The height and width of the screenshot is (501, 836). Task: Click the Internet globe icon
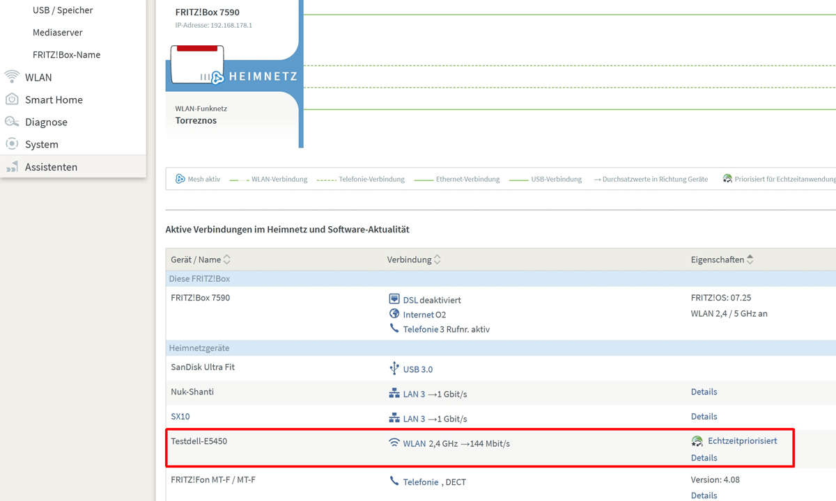(x=394, y=314)
